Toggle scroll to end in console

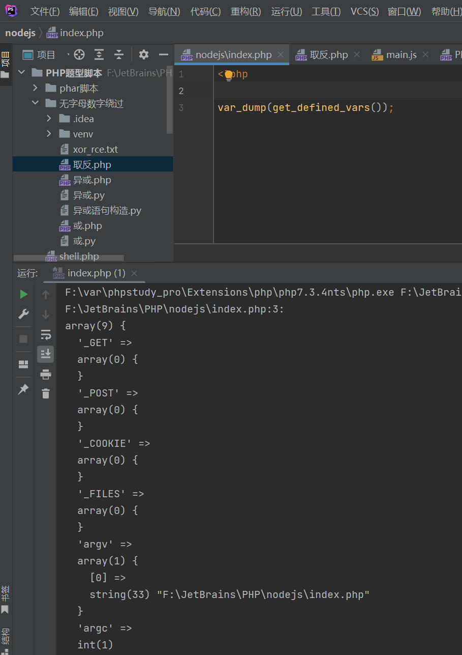pos(46,354)
